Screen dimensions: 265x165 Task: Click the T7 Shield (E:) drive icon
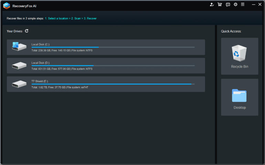tap(19, 84)
